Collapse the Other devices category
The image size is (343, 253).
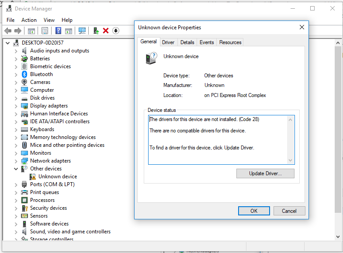tap(16, 169)
